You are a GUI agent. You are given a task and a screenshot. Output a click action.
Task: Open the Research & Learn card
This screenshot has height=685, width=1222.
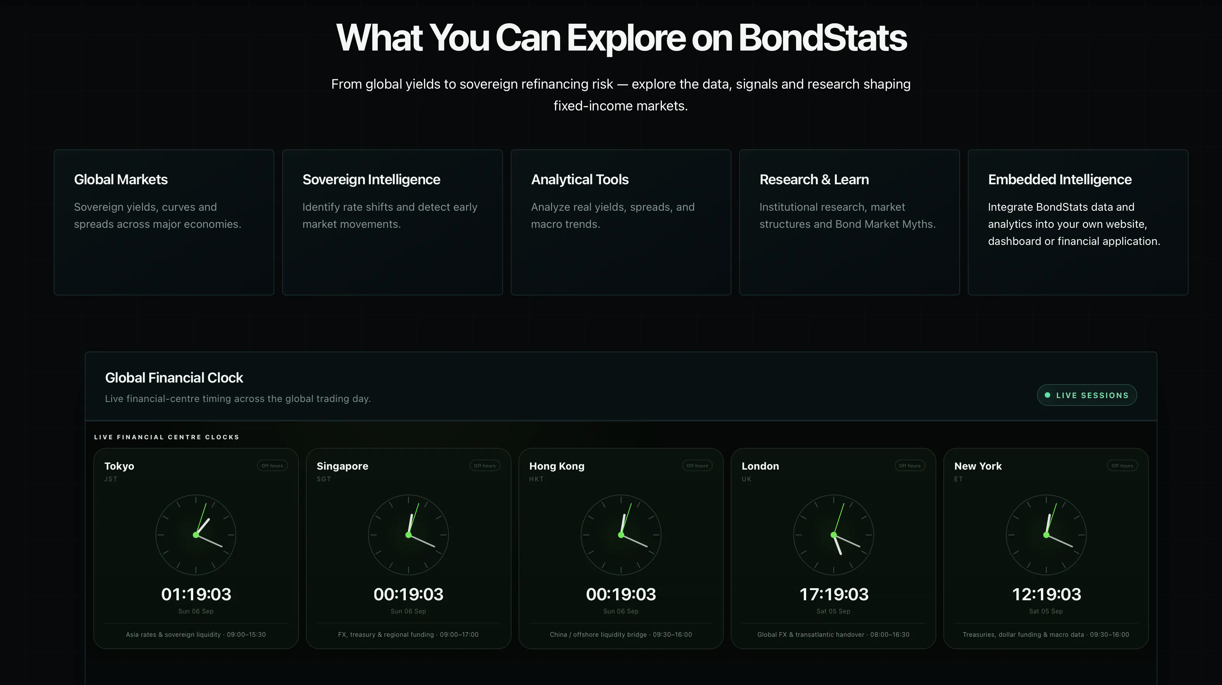tap(849, 222)
